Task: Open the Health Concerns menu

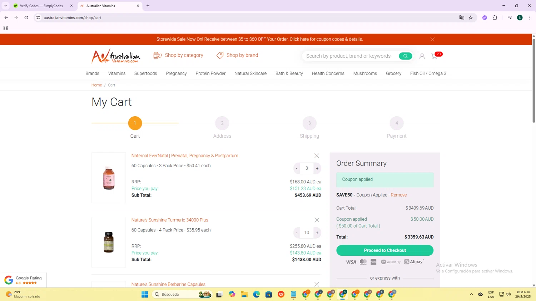Action: point(328,73)
